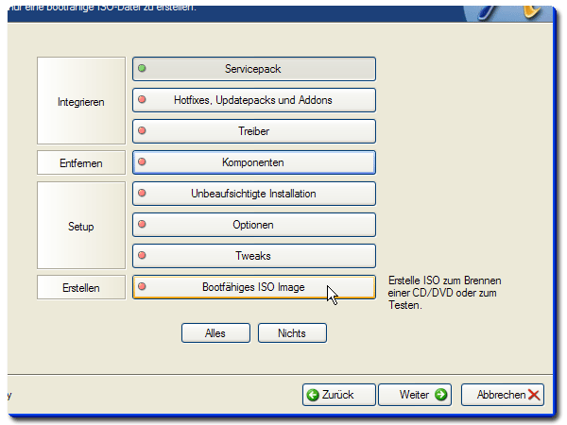This screenshot has height=425, width=567.
Task: Click the Integrieren group label
Action: (81, 101)
